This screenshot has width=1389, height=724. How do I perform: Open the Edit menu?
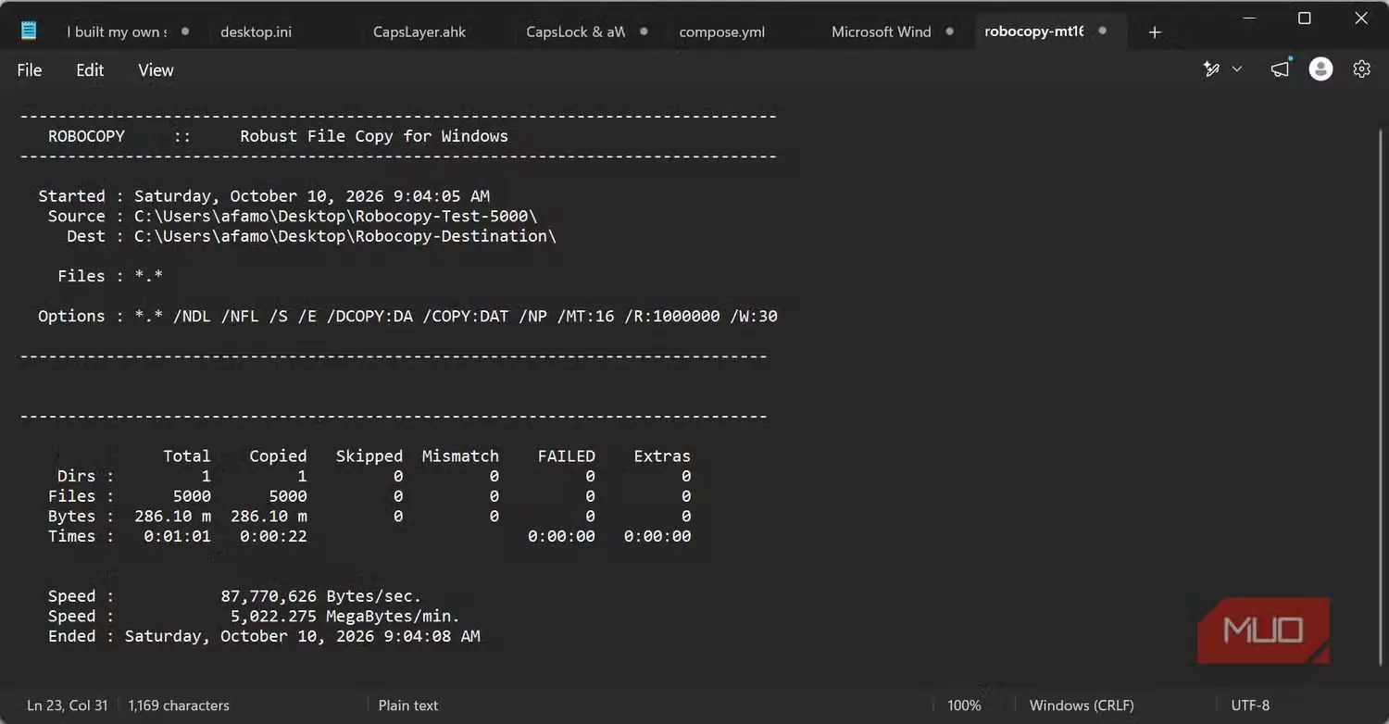click(90, 70)
